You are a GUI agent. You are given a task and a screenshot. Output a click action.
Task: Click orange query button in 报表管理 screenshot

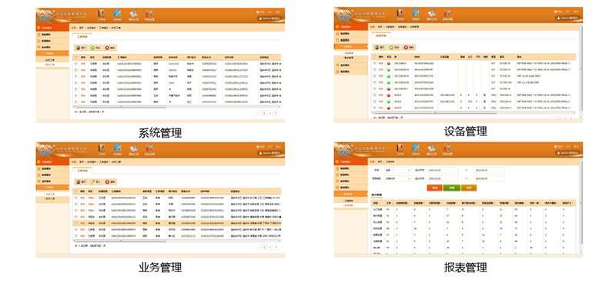click(x=434, y=188)
